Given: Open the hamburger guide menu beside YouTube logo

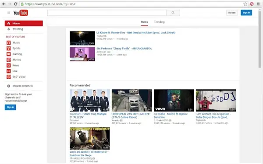Looking at the screenshot, I should (9, 13).
